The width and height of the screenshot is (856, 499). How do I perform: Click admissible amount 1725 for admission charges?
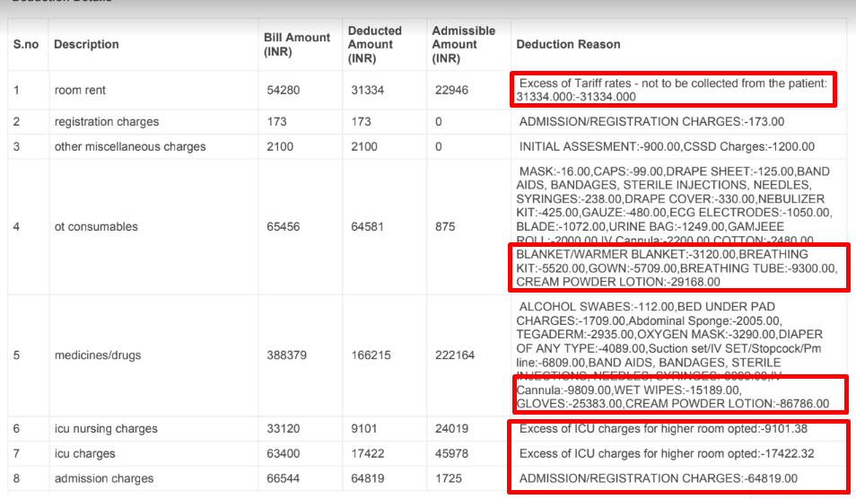449,478
